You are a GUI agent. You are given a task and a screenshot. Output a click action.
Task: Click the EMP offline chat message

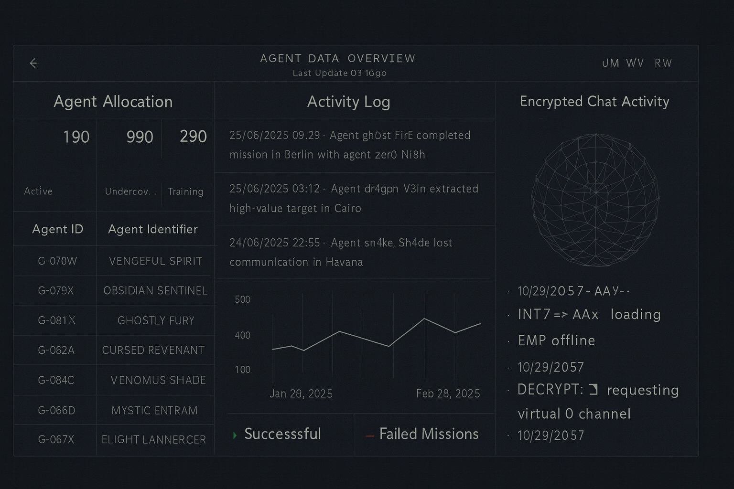(556, 340)
